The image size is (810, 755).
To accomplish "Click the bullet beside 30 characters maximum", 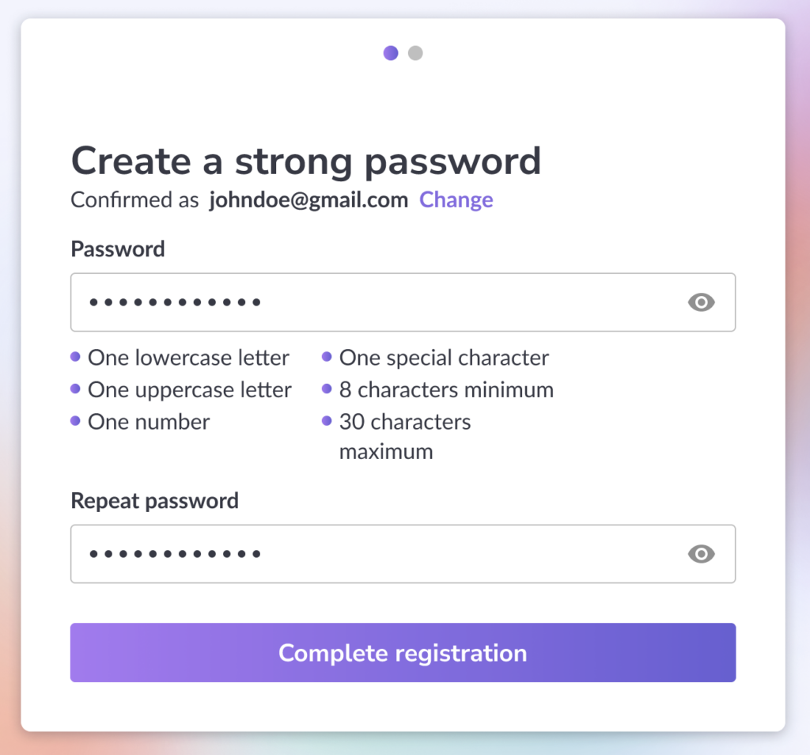I will pos(327,421).
